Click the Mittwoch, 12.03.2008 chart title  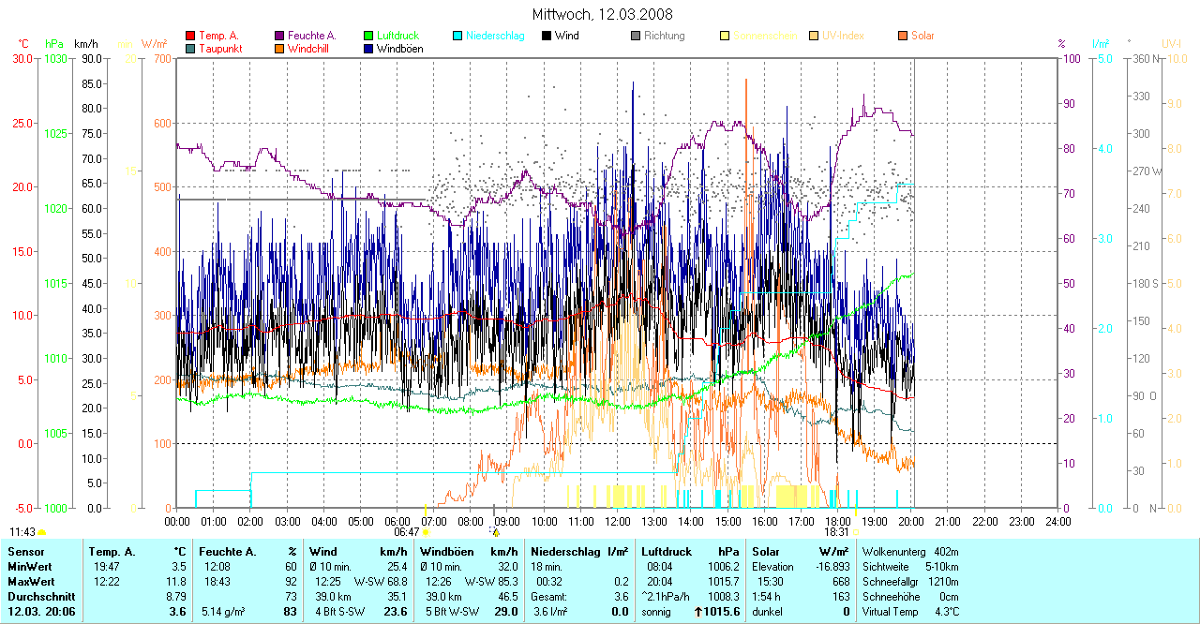pyautogui.click(x=602, y=15)
